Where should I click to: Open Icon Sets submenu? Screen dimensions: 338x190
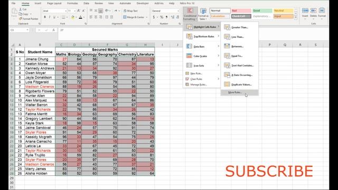[202, 65]
